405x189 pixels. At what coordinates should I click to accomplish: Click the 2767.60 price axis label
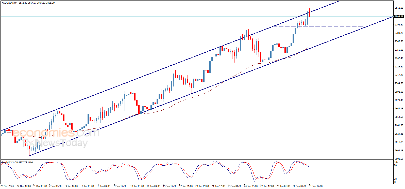(x=399, y=41)
